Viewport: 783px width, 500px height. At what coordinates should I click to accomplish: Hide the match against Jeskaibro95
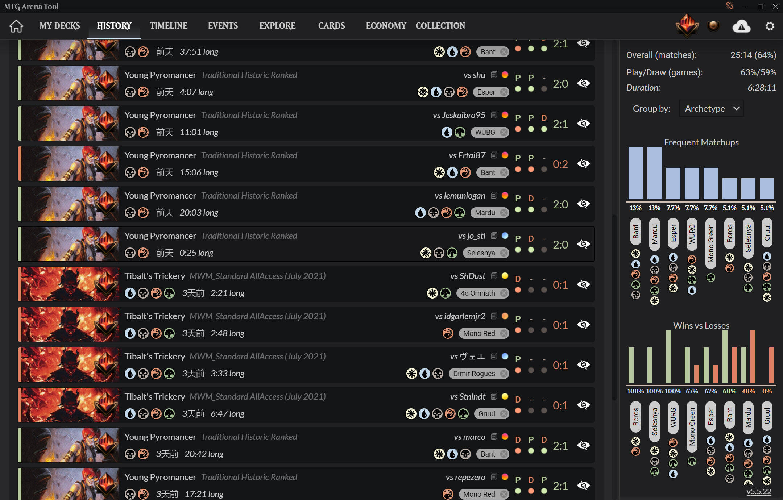coord(583,124)
